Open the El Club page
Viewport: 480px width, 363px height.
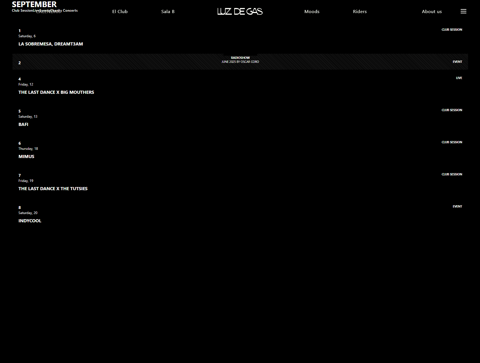[x=120, y=12]
